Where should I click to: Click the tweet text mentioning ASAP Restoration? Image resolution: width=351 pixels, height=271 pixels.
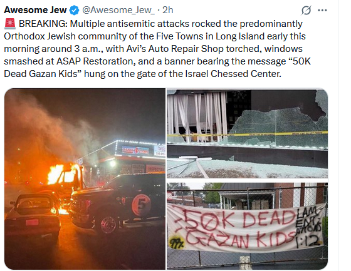[x=95, y=61]
